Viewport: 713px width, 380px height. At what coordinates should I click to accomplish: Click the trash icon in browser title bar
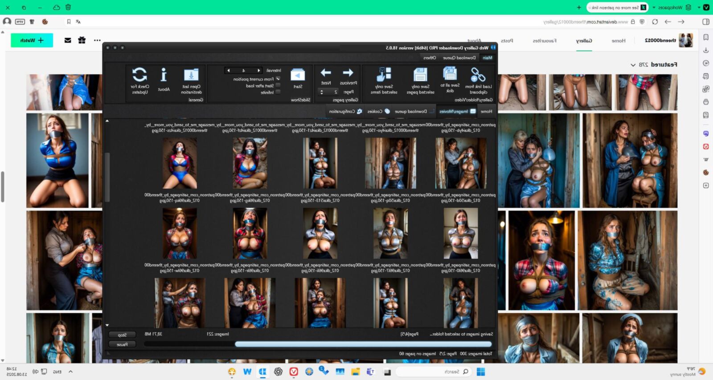point(68,7)
